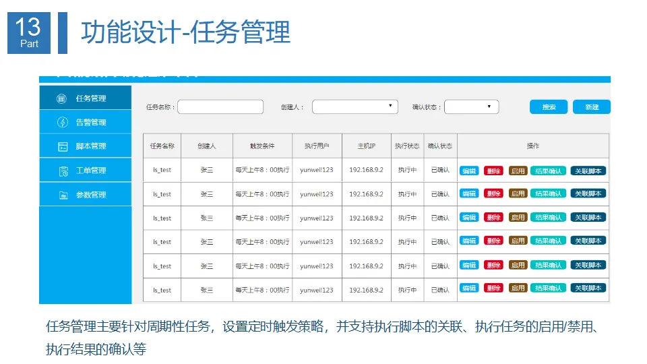Click 结果确认 in the fourth row
Viewport: 647px width, 364px height.
point(548,241)
